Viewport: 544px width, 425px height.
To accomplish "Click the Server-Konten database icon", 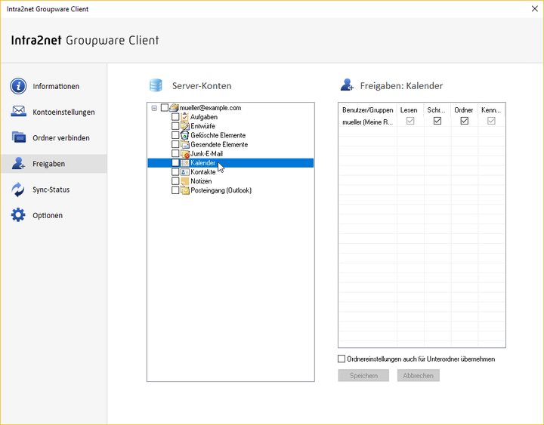I will click(x=156, y=85).
